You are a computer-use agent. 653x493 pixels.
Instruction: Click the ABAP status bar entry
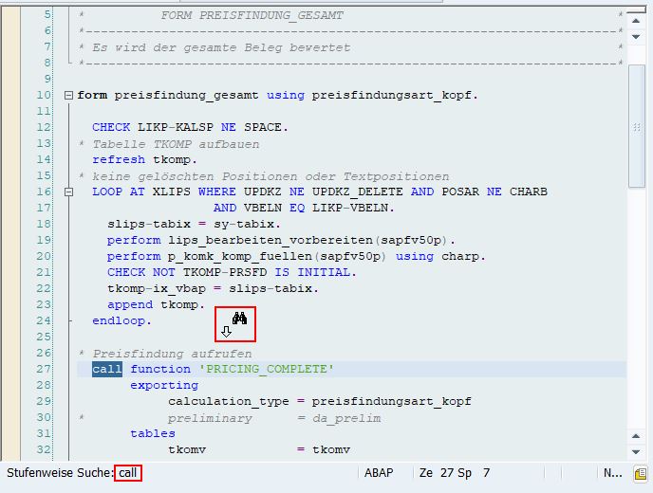coord(379,473)
